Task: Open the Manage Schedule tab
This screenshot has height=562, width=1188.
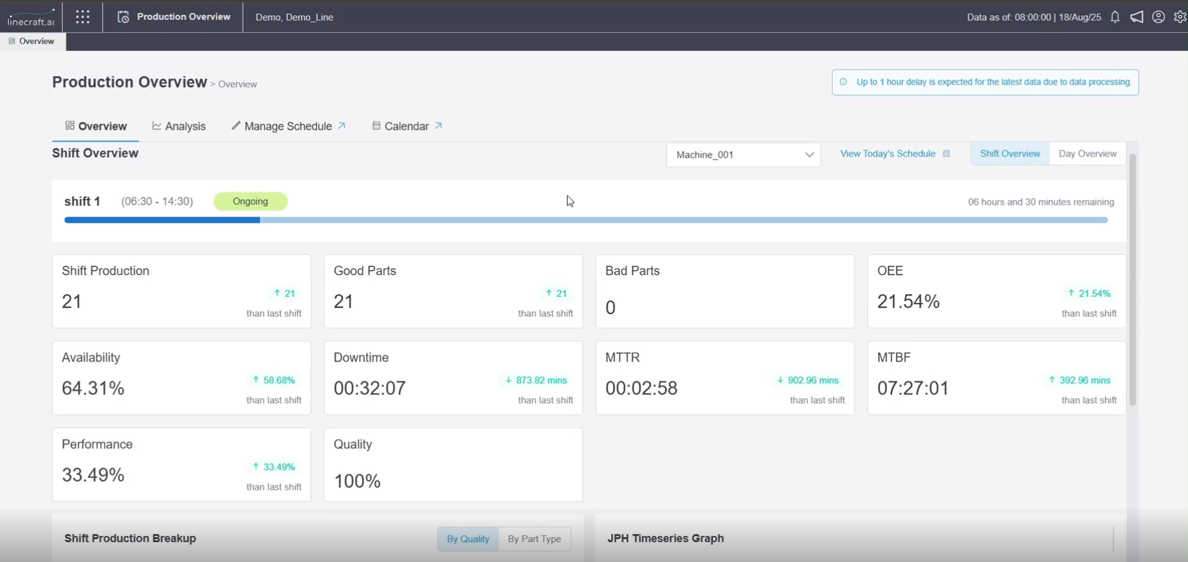Action: [288, 126]
